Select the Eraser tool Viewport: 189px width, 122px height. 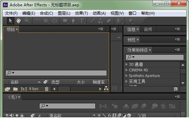coord(109,21)
